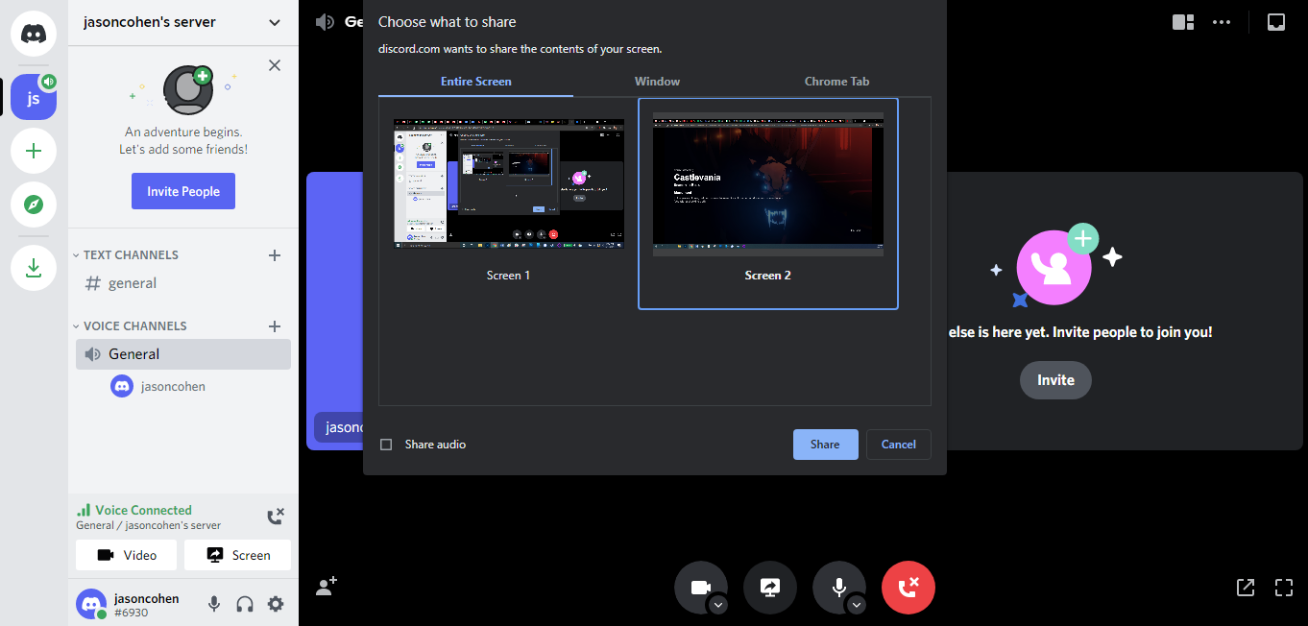Open Discord home direct messages icon

(x=34, y=34)
